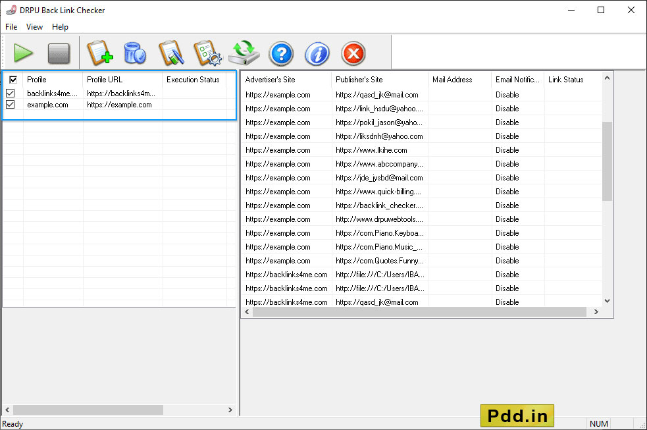The image size is (647, 430).
Task: Select publisher https://com.Piano.Keyboa... row
Action: [x=380, y=233]
